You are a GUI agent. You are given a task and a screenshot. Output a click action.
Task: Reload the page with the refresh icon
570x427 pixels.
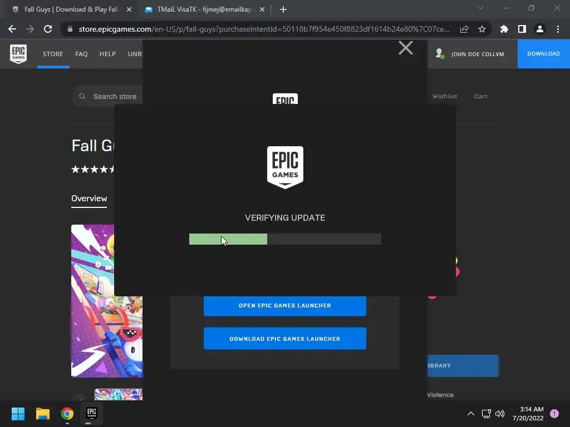(48, 29)
